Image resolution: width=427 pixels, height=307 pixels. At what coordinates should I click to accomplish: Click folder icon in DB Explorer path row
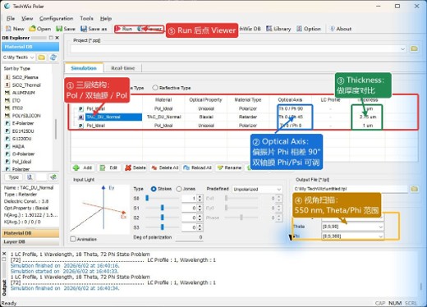(x=42, y=57)
